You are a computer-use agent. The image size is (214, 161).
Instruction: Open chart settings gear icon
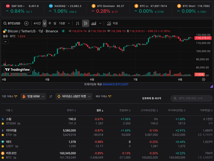tap(203, 79)
